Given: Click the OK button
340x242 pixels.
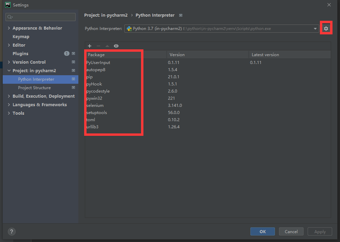Looking at the screenshot, I should [263, 231].
